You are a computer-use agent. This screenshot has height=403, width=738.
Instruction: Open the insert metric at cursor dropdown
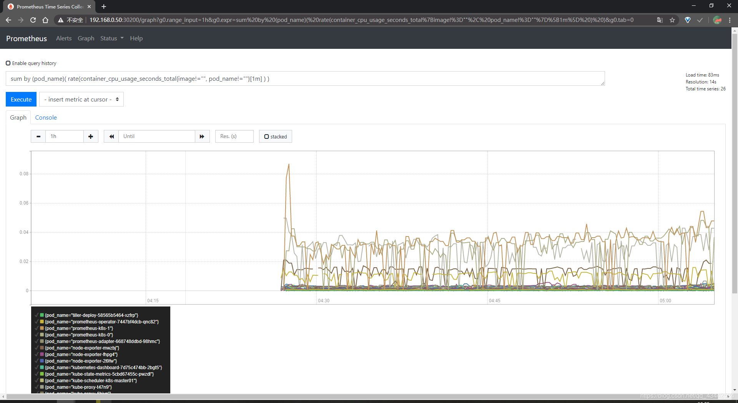81,99
